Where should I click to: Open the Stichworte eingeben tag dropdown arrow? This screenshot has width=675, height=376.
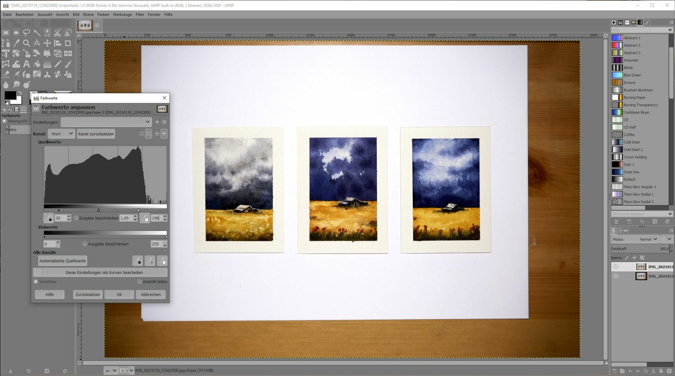pyautogui.click(x=670, y=214)
